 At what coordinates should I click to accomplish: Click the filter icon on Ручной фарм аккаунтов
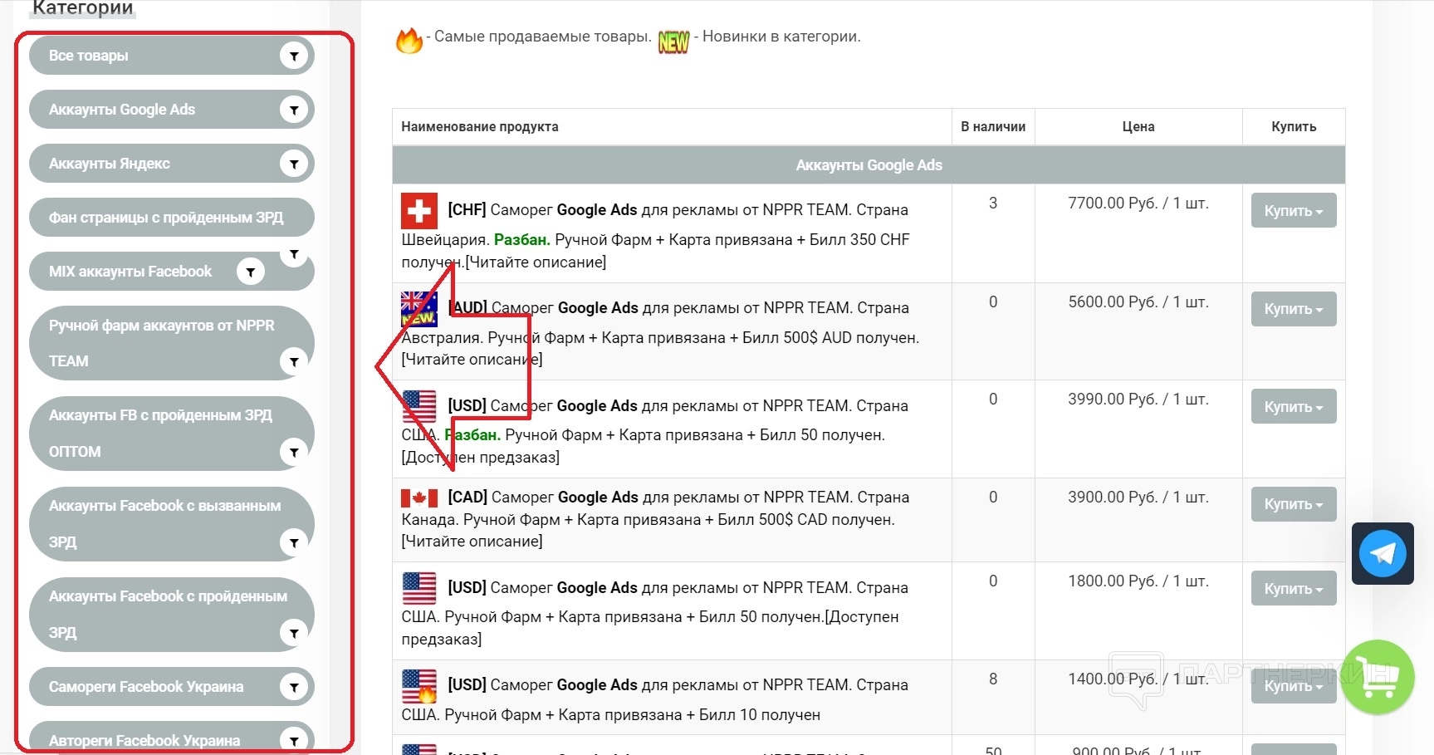293,361
